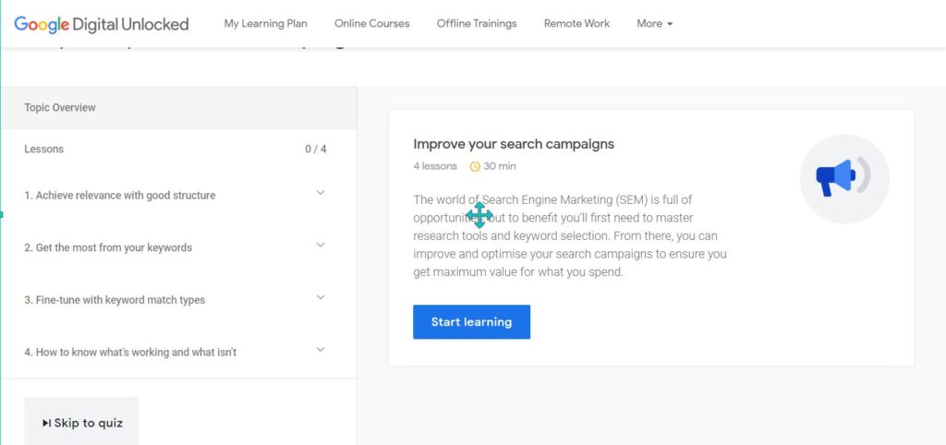This screenshot has height=445, width=946.
Task: Expand lesson 2 Get the most chevron
Action: (321, 246)
